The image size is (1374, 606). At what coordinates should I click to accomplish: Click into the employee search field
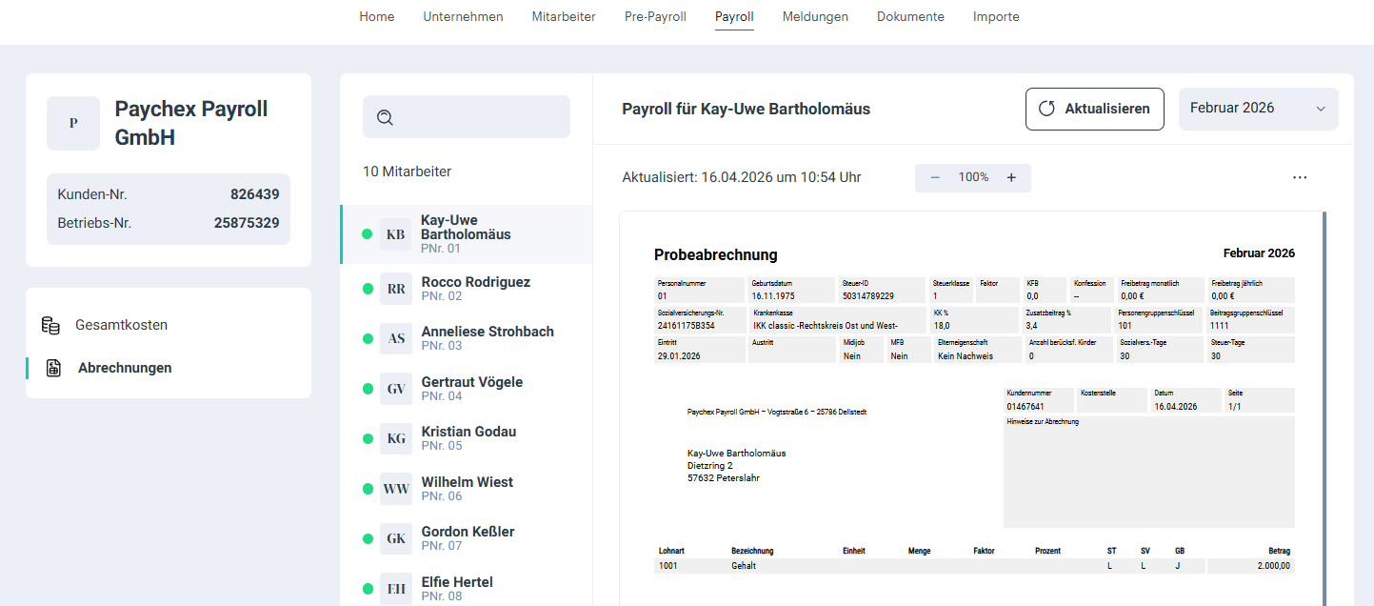(476, 117)
